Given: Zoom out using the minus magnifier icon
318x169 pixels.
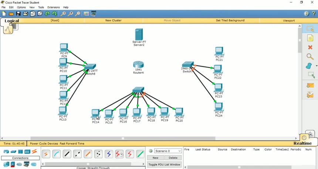Looking at the screenshot, I should tap(78, 14).
